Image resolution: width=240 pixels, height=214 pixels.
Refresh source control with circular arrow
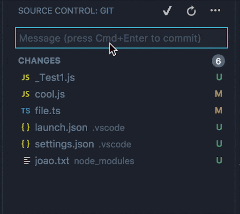pos(191,11)
